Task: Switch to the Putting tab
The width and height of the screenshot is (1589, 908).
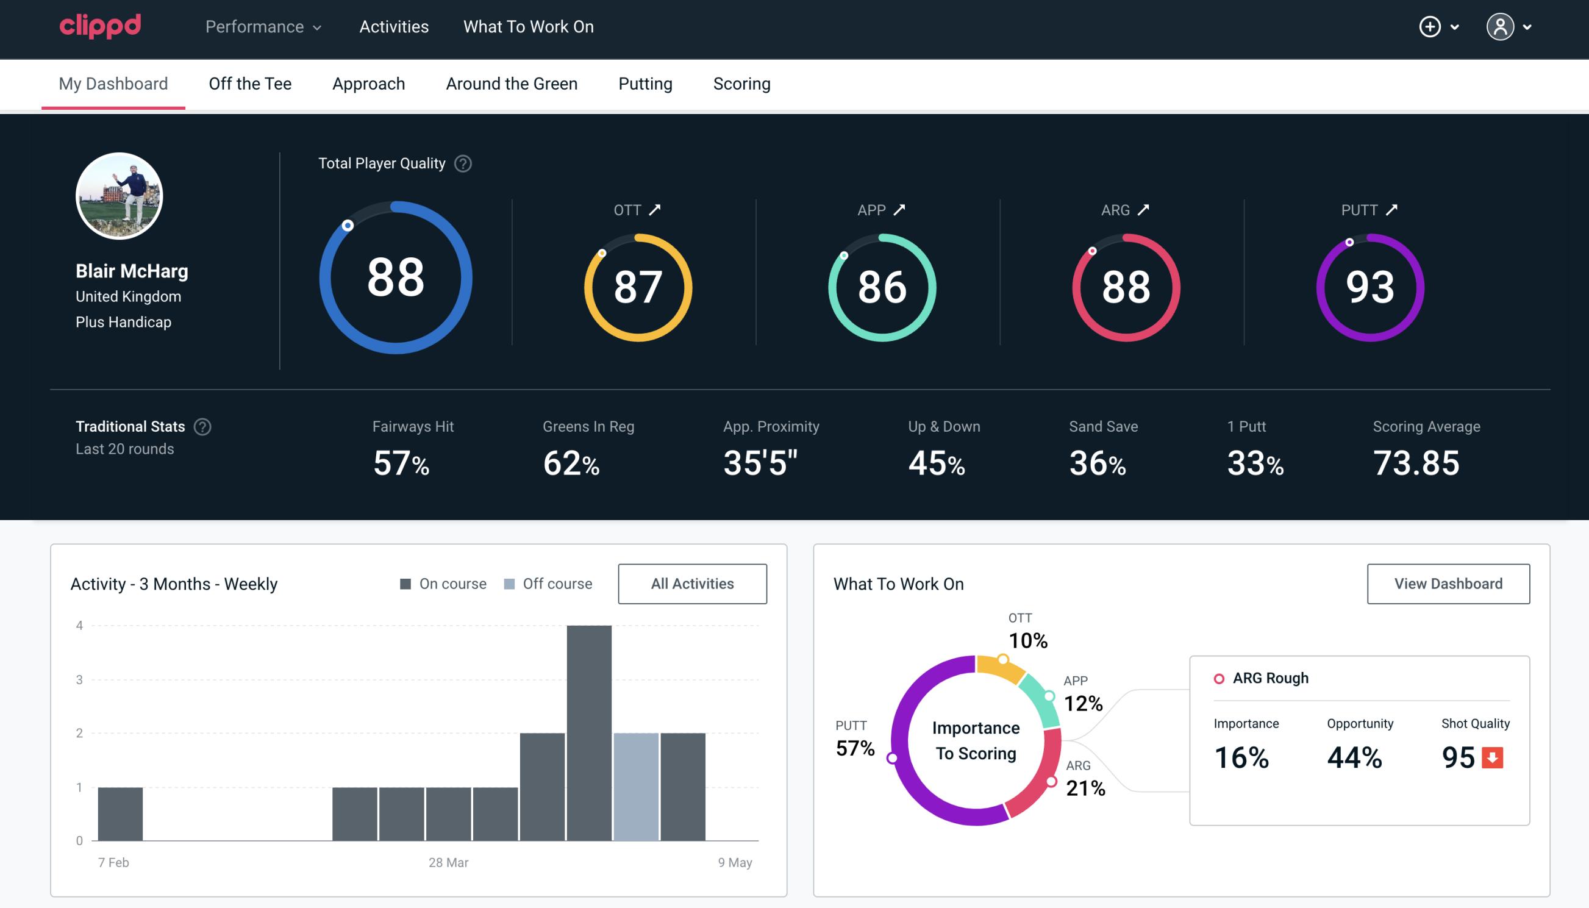Action: coord(645,83)
